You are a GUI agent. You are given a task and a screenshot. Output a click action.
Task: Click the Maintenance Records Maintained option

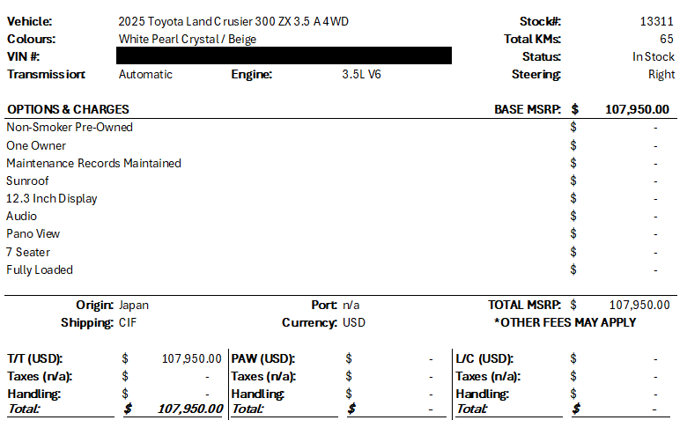point(93,163)
